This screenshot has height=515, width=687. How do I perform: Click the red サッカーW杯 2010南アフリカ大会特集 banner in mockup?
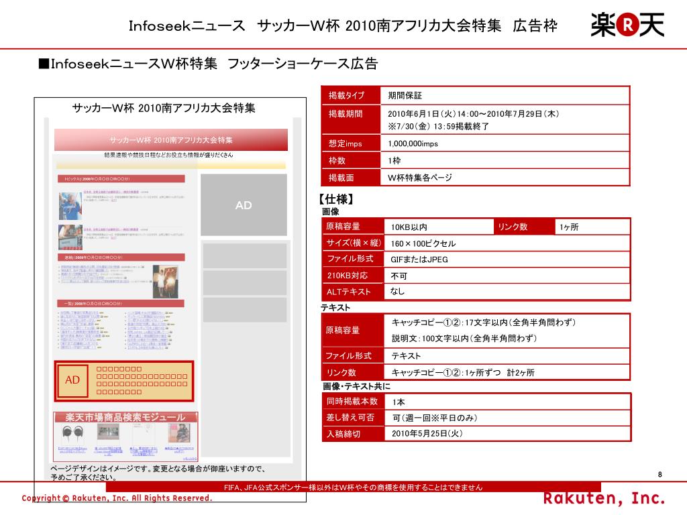click(171, 139)
